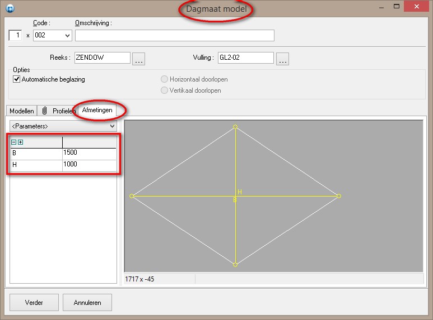Close the Dagmaat model window
This screenshot has height=320, width=433.
[x=416, y=6]
